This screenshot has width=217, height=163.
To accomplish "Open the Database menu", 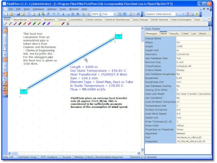I will [38, 9].
